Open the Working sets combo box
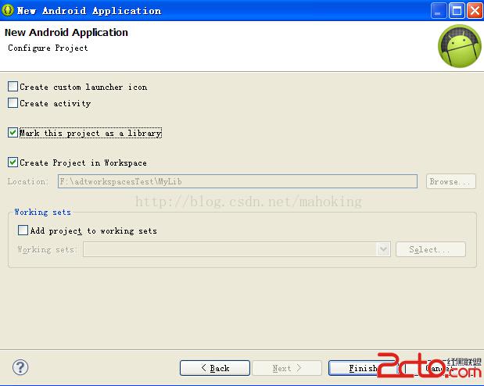The image size is (484, 386). 237,249
